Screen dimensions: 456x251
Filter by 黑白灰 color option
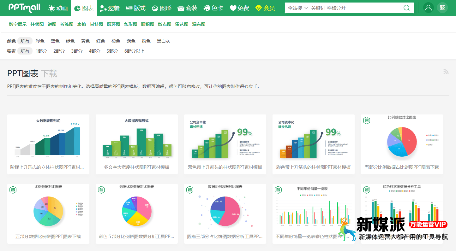point(164,41)
